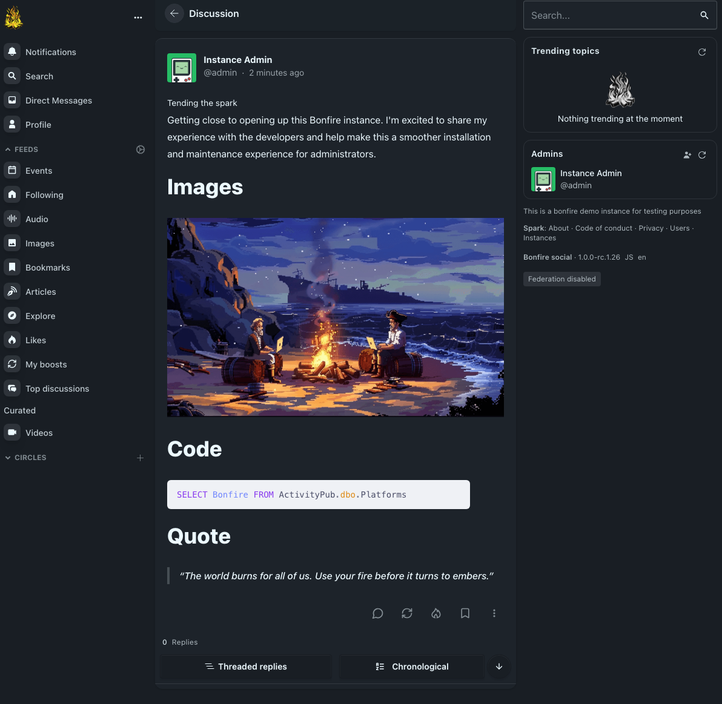Click the add admin user icon
The width and height of the screenshot is (722, 704).
point(687,155)
